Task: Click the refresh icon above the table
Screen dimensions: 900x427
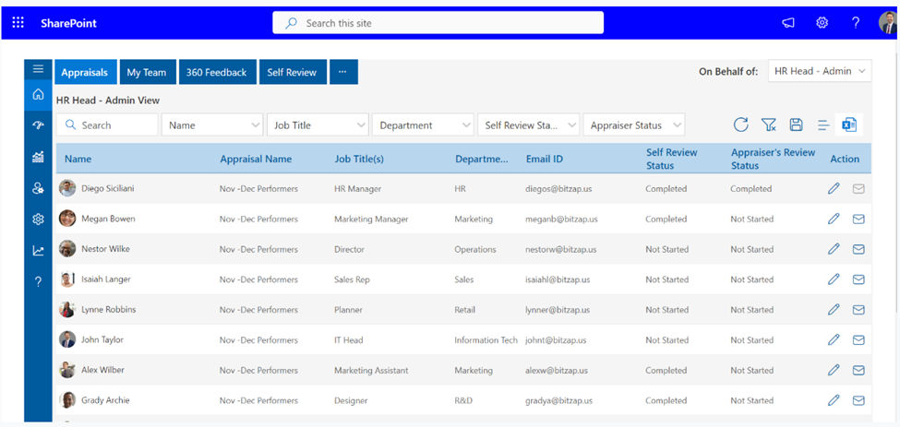Action: pyautogui.click(x=740, y=125)
